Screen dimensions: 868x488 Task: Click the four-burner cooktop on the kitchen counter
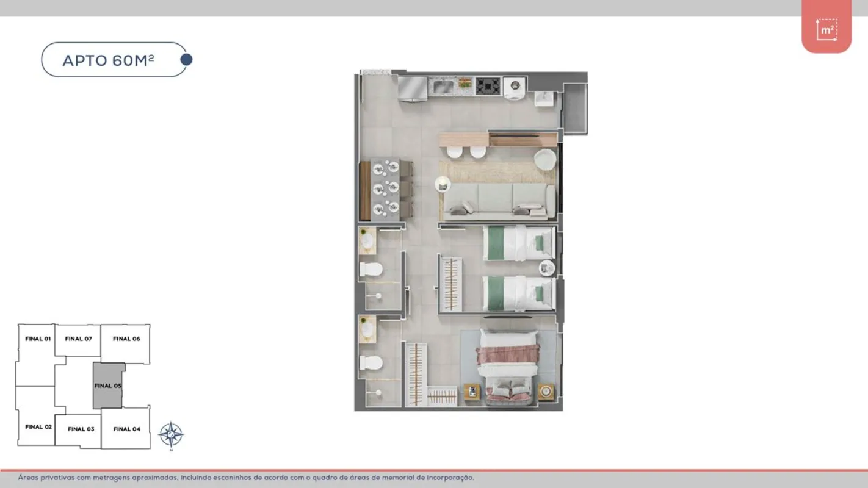(488, 86)
